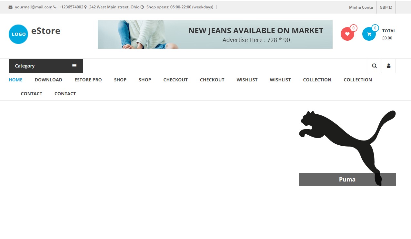Open search with the magnifier icon
Image resolution: width=411 pixels, height=239 pixels.
coord(374,66)
